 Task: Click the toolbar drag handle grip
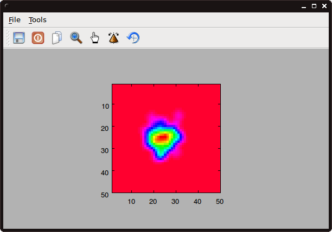(8, 38)
